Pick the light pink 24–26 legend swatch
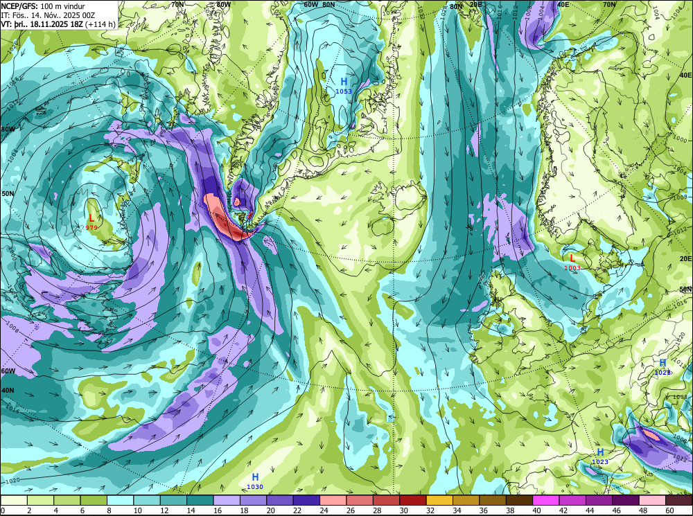 click(x=333, y=500)
